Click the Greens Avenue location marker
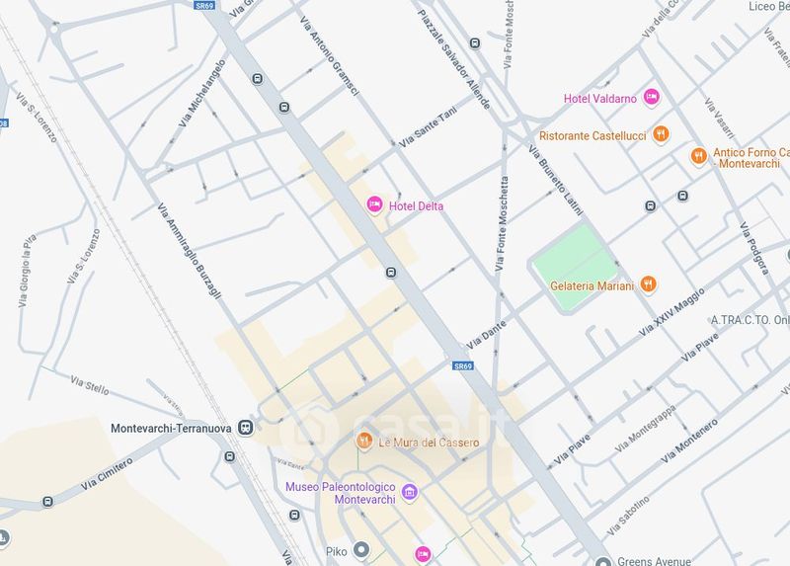Screen dimensions: 790x566 pyautogui.click(x=603, y=562)
